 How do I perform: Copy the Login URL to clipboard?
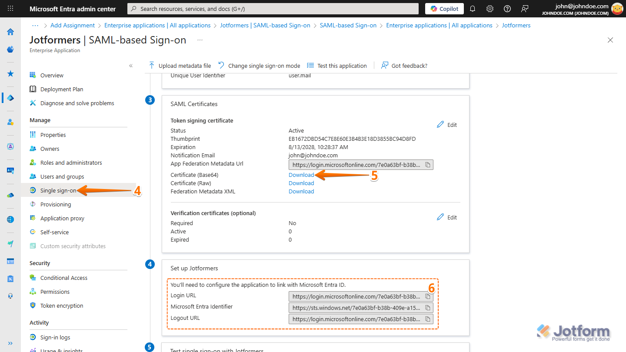point(428,297)
